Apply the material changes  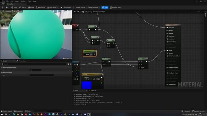click(14, 7)
